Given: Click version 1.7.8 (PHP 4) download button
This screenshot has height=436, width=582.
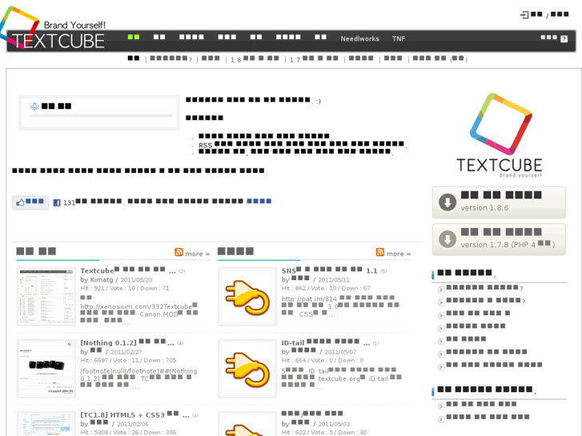Looking at the screenshot, I should [x=499, y=239].
